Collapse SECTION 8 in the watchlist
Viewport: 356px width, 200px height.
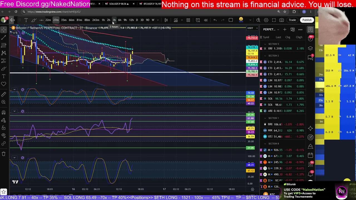click(265, 144)
